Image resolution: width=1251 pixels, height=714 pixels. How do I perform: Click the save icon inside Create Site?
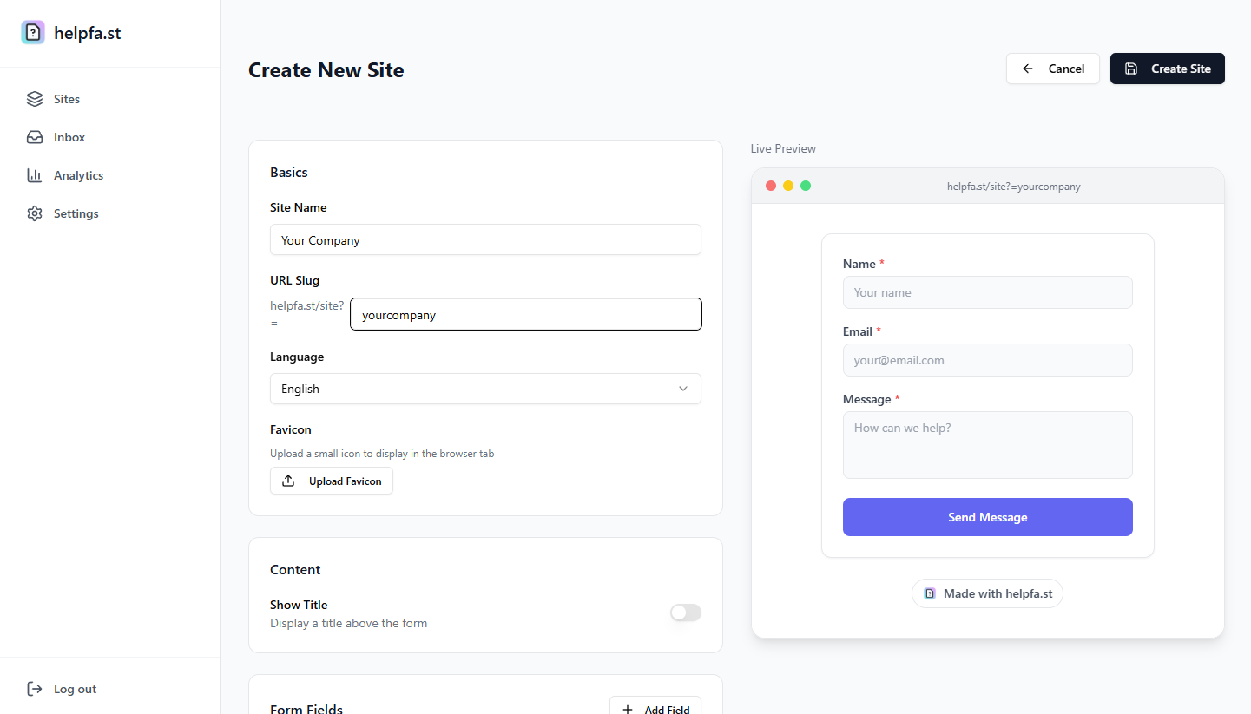coord(1133,68)
